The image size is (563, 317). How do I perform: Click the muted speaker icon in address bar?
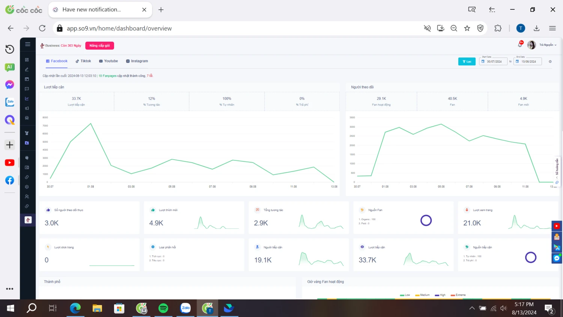point(427,28)
